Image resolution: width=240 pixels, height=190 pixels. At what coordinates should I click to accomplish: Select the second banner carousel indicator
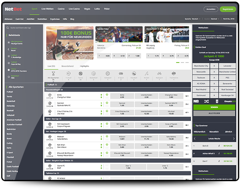[182, 63]
